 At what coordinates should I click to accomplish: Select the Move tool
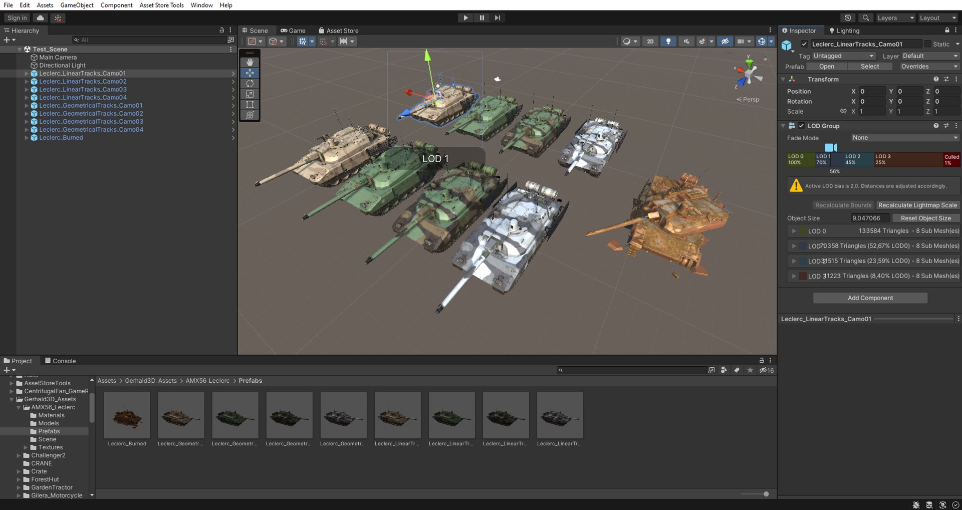click(x=250, y=73)
